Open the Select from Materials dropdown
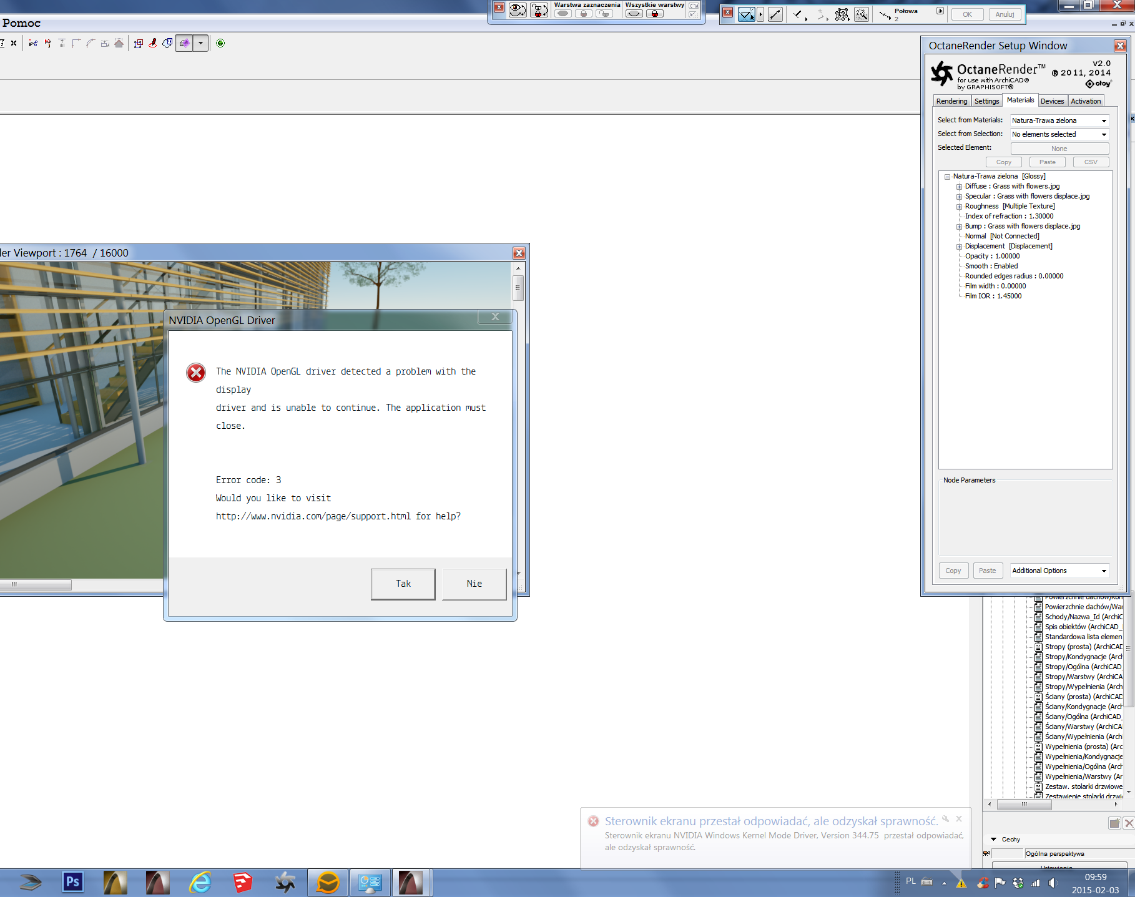 pos(1059,120)
